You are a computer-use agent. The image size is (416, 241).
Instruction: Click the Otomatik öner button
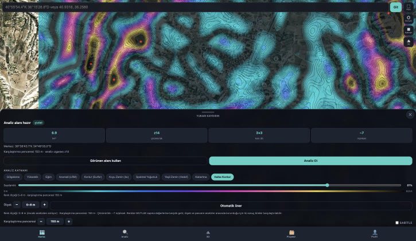(231, 205)
